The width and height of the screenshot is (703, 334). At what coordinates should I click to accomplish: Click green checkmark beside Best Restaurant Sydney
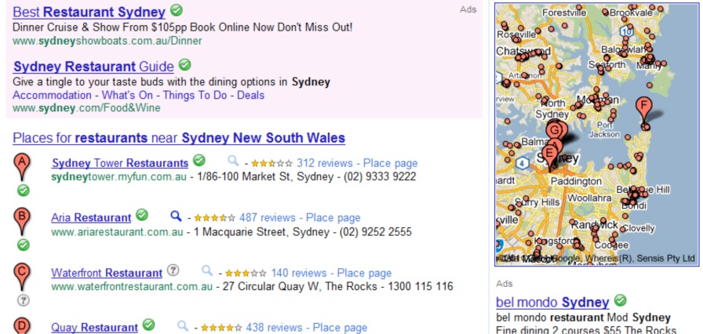tap(177, 9)
